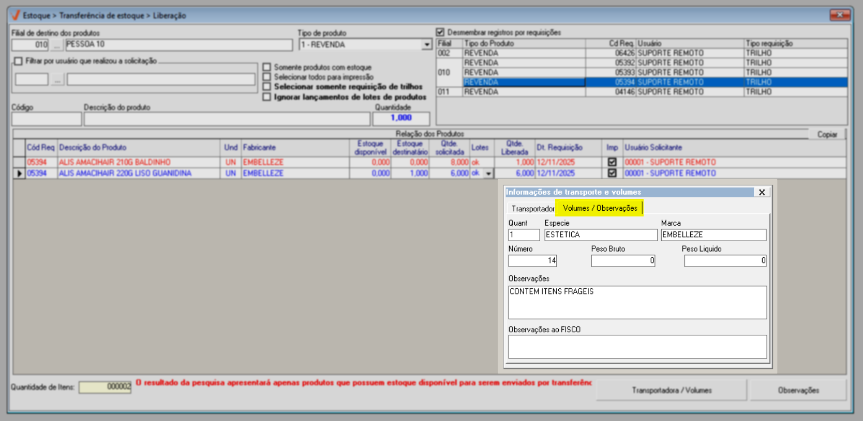Screen dimensions: 863x421
Task: Click the Observações ao FISCO text field
Action: (637, 347)
